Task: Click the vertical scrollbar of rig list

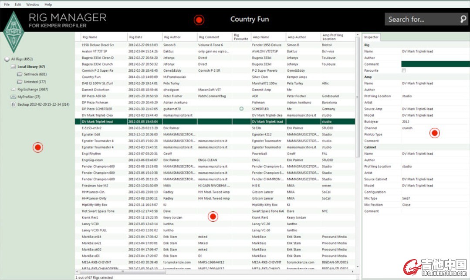Action: [357, 97]
